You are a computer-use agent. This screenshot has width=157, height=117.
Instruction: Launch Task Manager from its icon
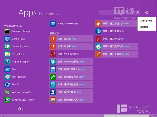click(7, 77)
